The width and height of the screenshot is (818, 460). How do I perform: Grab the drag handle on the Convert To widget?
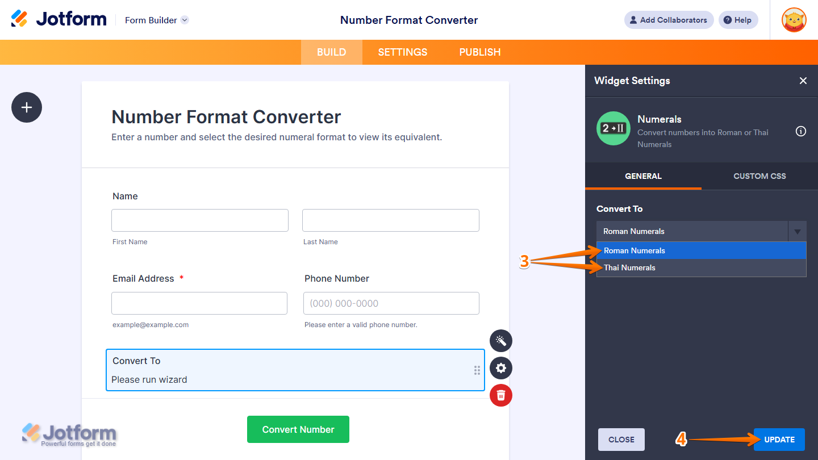coord(477,370)
